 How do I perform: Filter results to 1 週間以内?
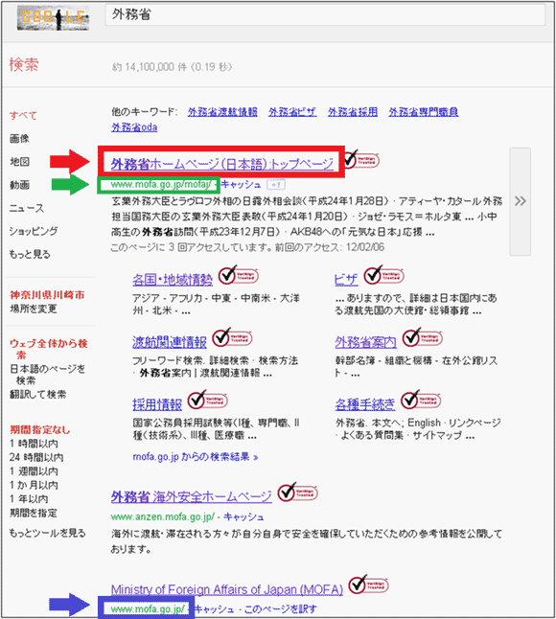point(34,471)
